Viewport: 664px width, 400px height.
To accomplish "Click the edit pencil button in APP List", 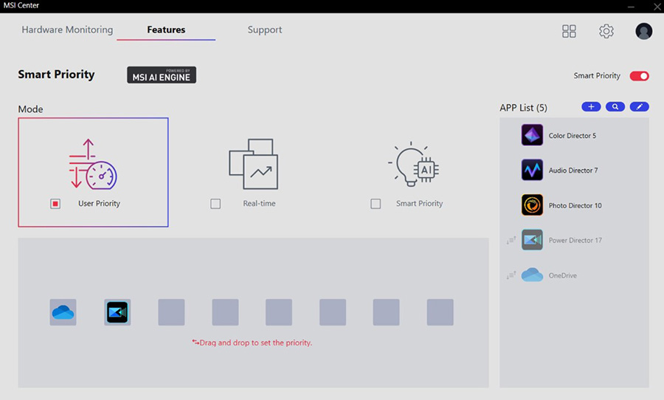I will pos(639,107).
